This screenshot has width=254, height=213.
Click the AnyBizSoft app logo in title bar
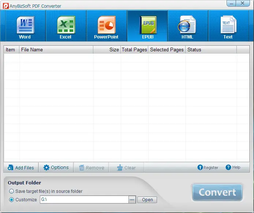[5, 6]
